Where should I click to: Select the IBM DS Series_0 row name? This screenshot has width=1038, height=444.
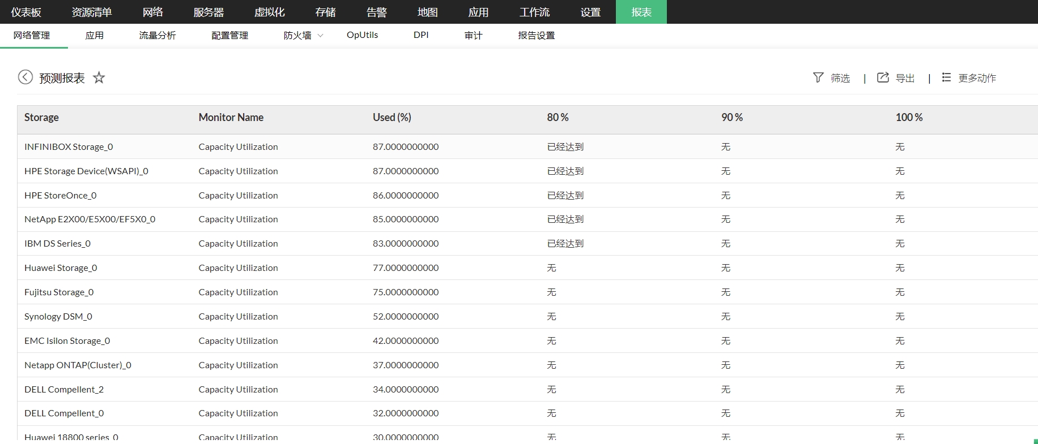tap(57, 244)
